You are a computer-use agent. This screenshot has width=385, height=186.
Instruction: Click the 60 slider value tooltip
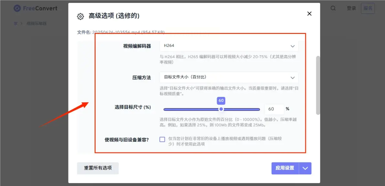[x=221, y=101]
